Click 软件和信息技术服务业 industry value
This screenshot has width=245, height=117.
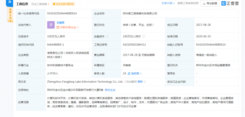(x=60, y=65)
